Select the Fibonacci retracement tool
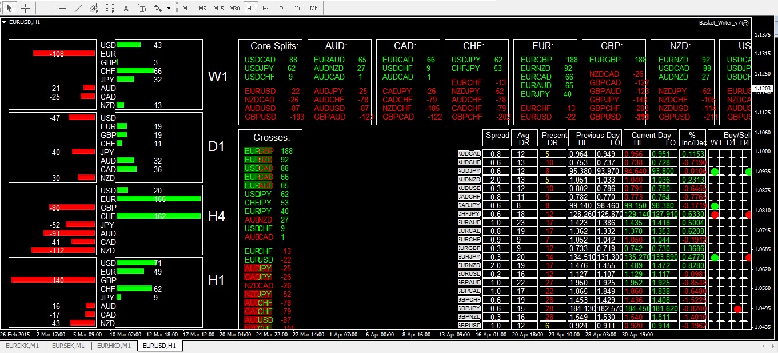The height and width of the screenshot is (353, 778). click(110, 8)
